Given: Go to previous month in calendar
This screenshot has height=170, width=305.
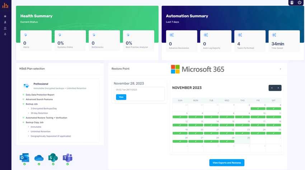Looking at the screenshot, I should coord(272,88).
